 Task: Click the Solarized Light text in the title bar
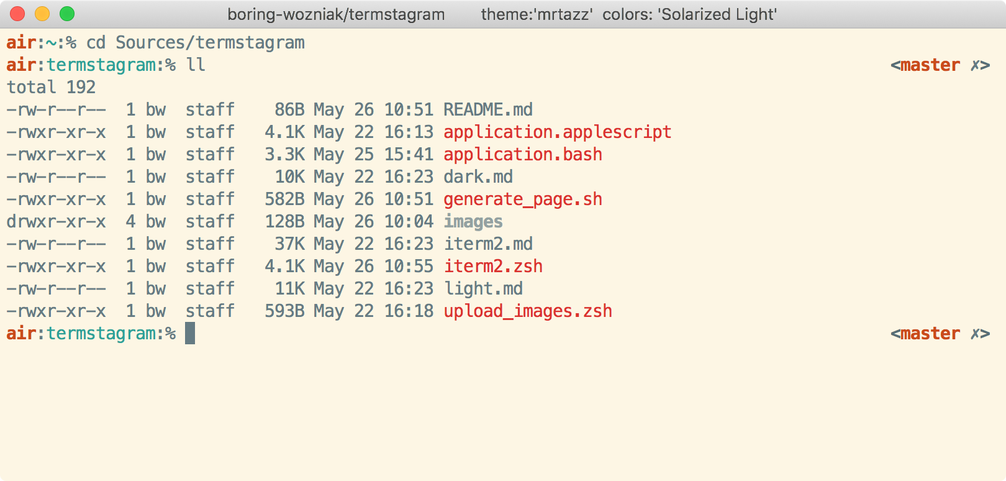(718, 14)
